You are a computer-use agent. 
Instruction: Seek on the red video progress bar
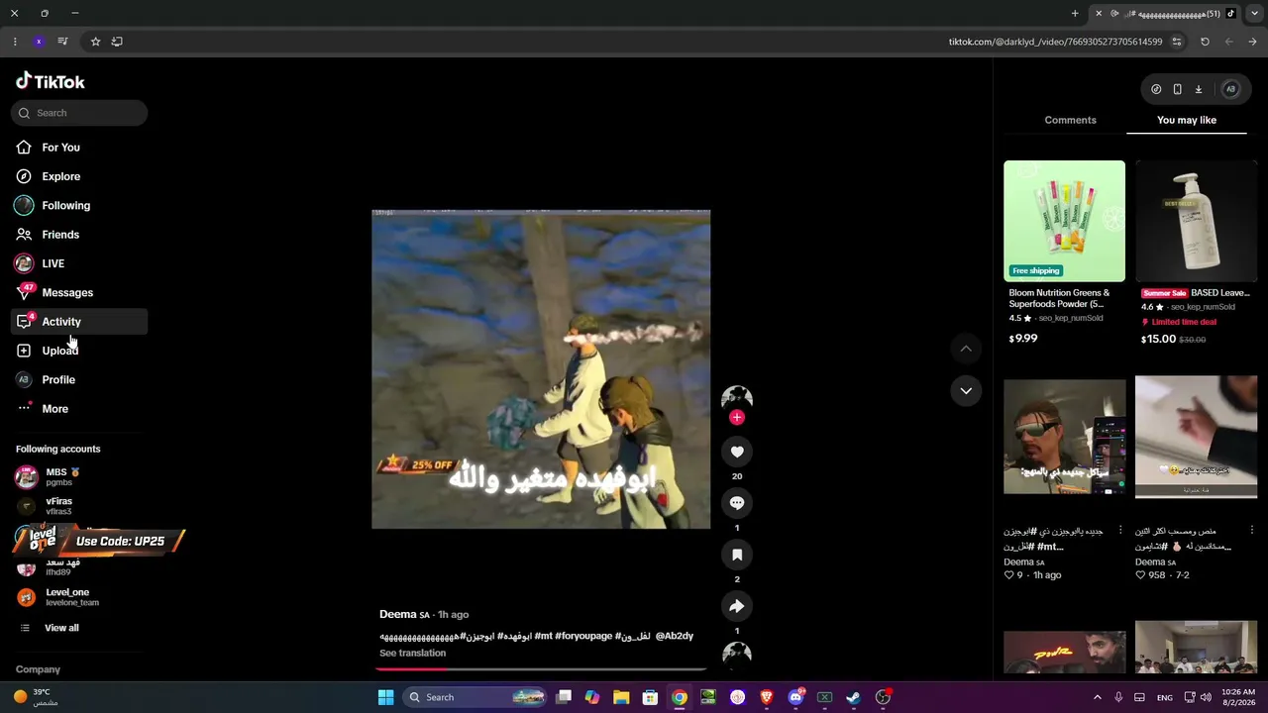pyautogui.click(x=541, y=669)
